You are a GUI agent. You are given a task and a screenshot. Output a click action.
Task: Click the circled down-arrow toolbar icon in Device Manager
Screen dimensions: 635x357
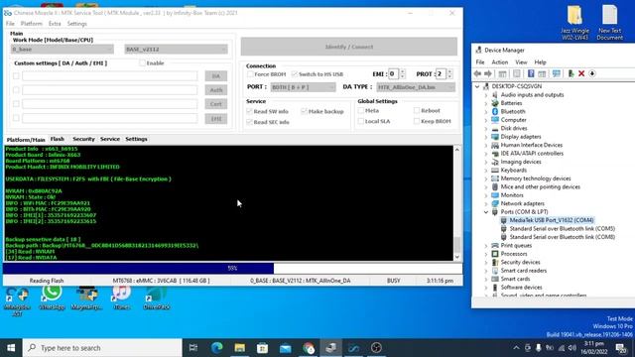coord(592,73)
